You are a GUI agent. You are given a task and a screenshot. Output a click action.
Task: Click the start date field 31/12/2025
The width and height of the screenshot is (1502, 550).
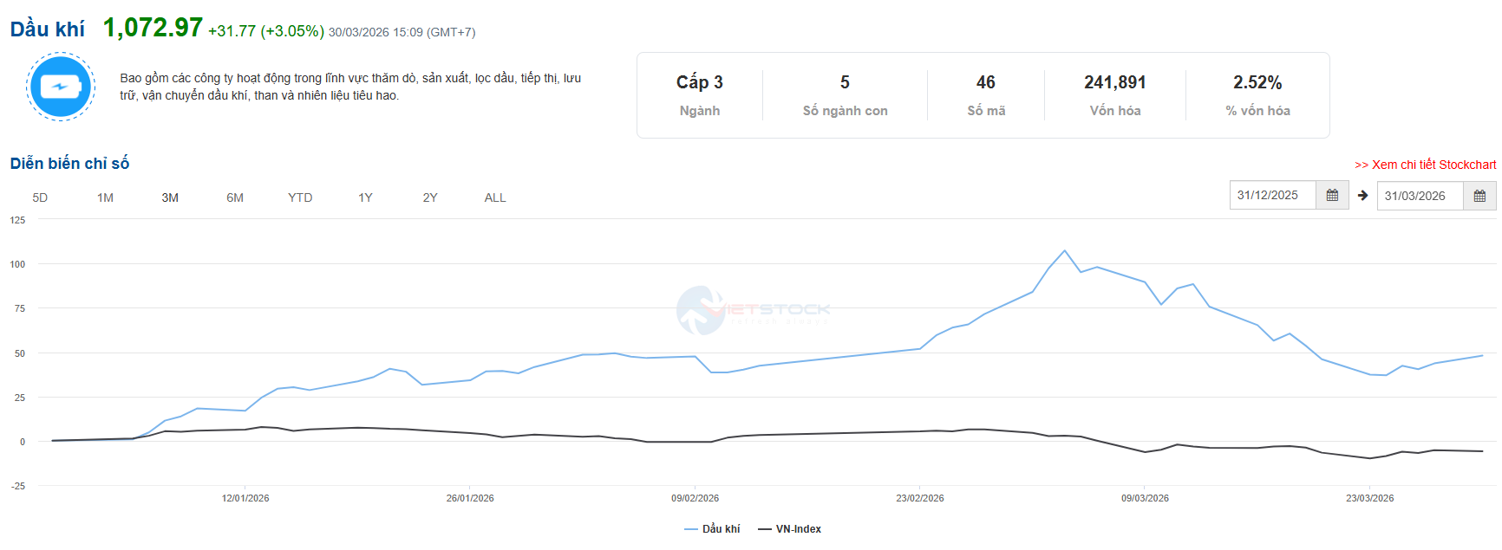(x=1272, y=196)
